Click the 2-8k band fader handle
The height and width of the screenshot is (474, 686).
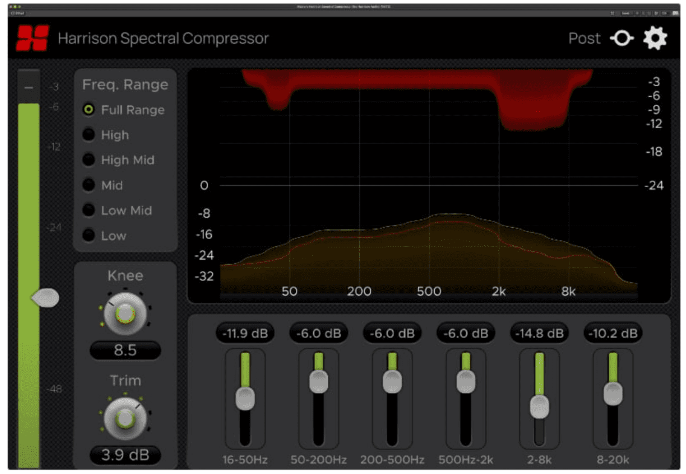coord(539,407)
